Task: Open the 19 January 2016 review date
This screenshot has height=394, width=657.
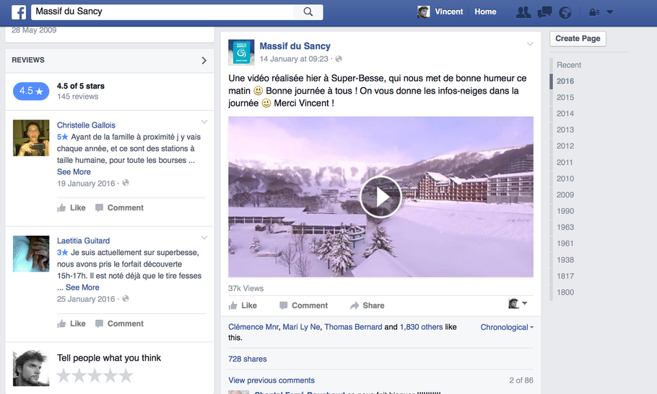Action: [x=86, y=184]
